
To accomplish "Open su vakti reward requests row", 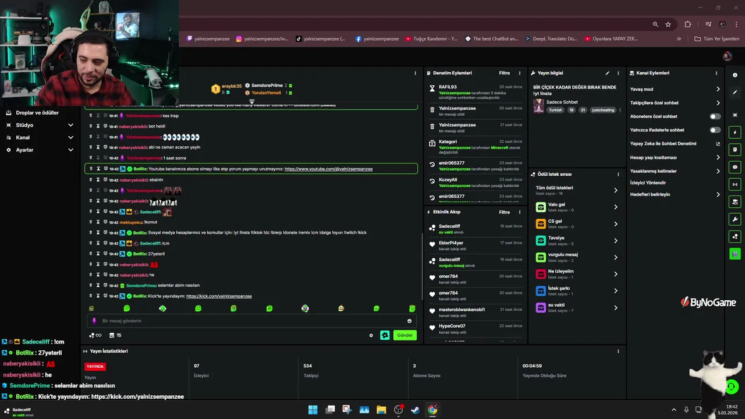I will pos(576,307).
